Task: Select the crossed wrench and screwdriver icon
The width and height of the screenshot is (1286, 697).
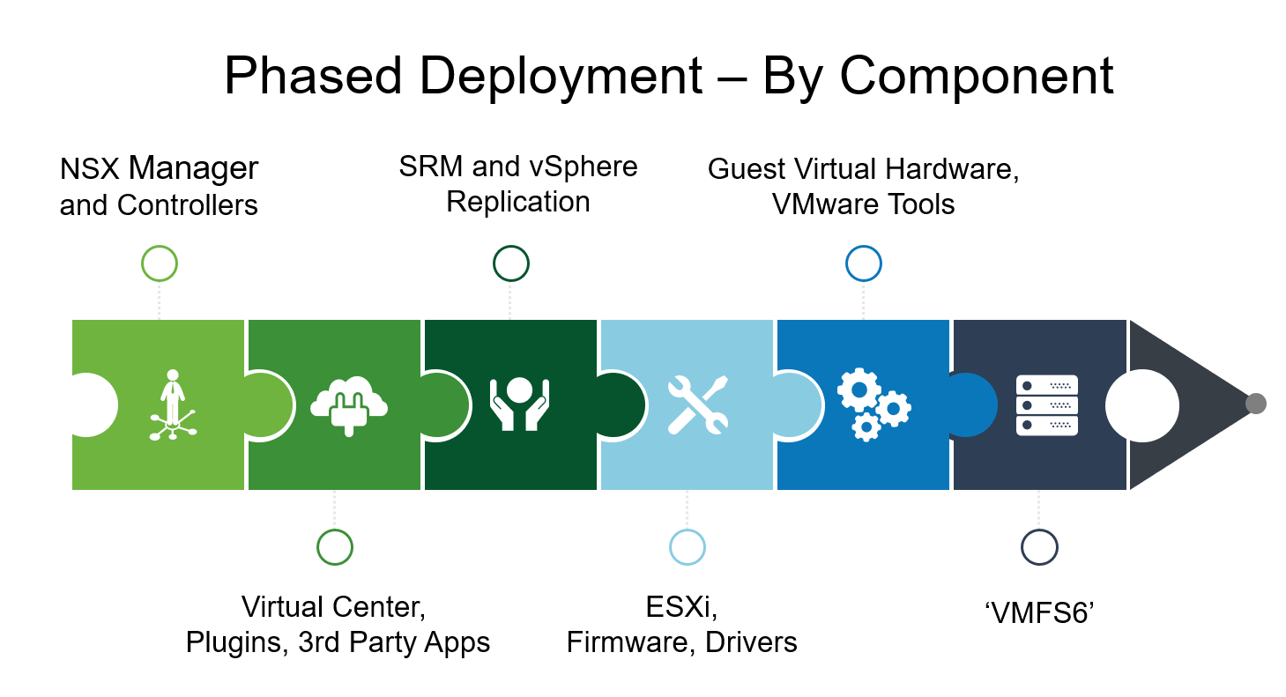Action: pos(697,404)
